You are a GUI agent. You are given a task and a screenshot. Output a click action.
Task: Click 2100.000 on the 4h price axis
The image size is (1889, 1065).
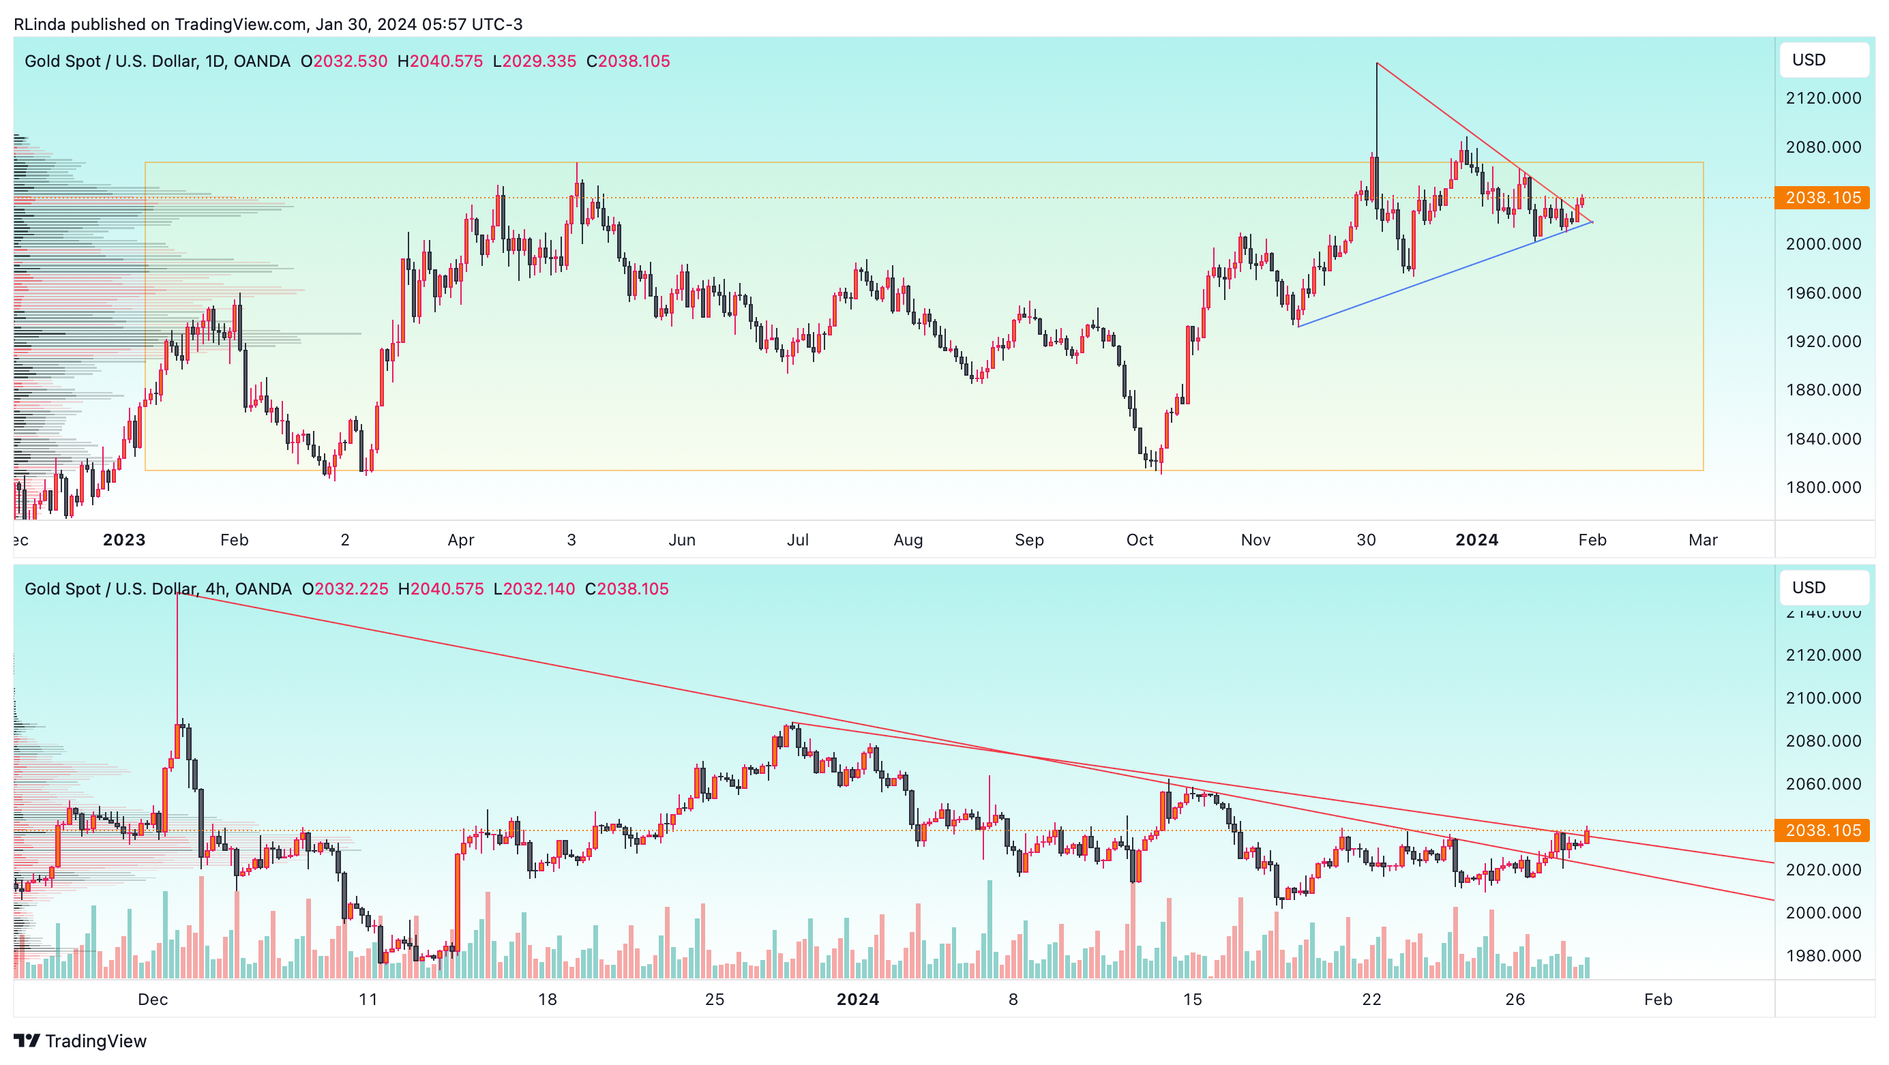(1823, 698)
